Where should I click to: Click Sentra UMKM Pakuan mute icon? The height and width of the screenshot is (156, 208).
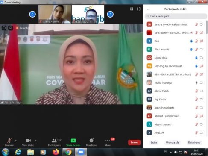click(x=196, y=24)
